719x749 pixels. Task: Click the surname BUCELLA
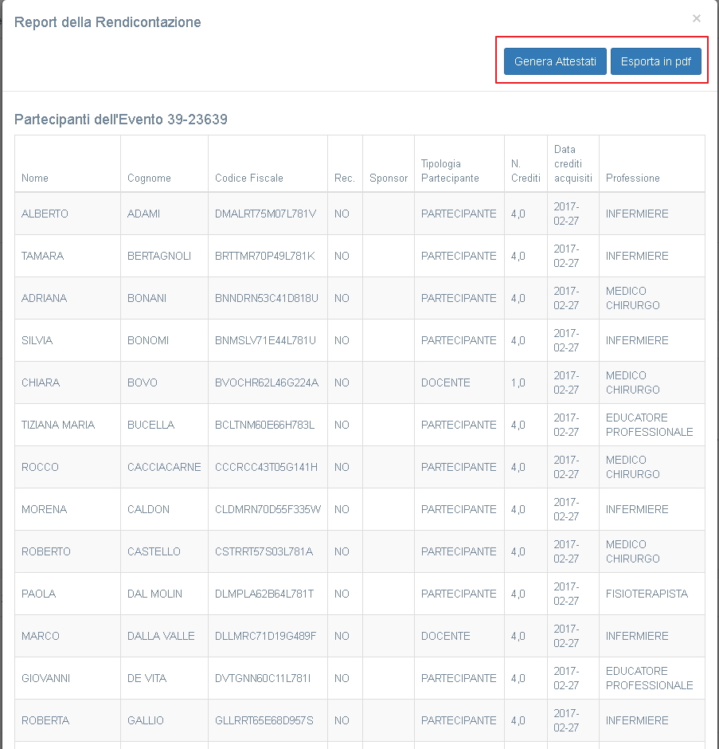coord(150,425)
